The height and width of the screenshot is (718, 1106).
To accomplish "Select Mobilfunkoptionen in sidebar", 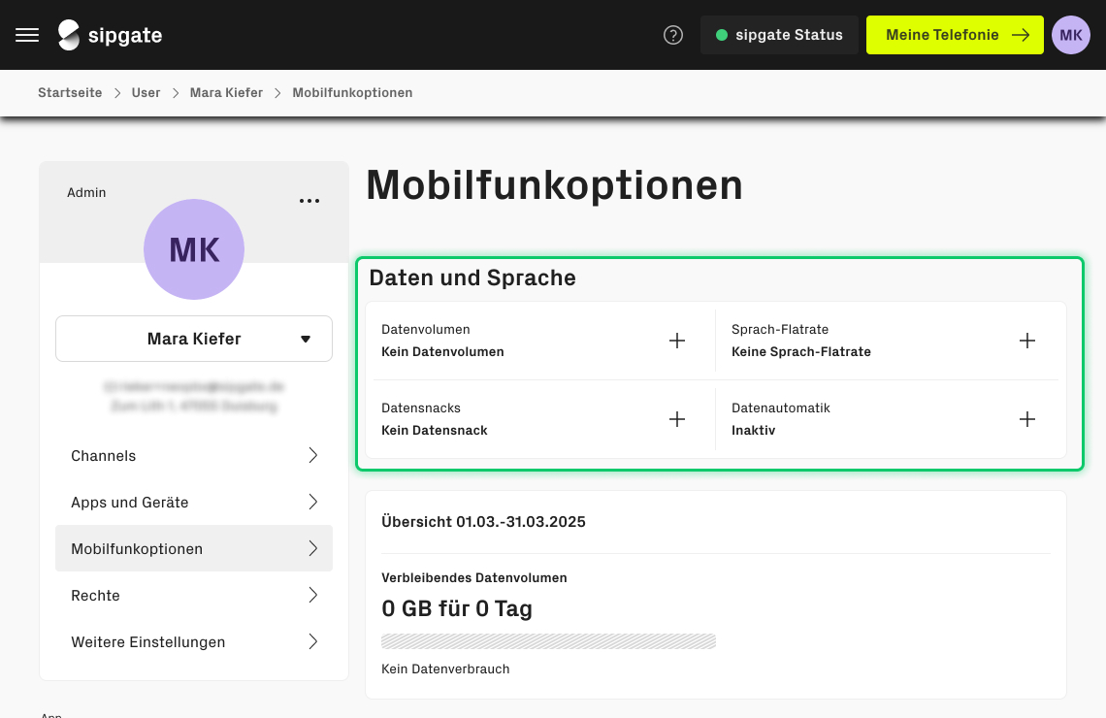I will [194, 549].
